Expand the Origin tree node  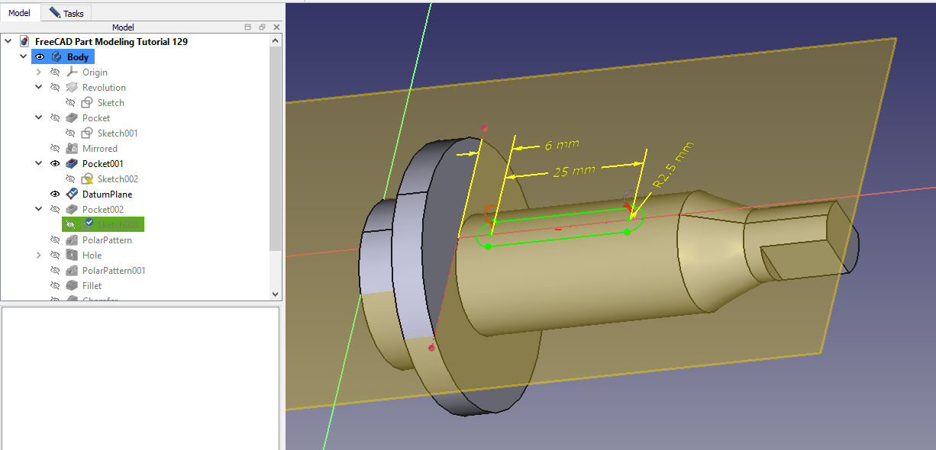pos(39,72)
